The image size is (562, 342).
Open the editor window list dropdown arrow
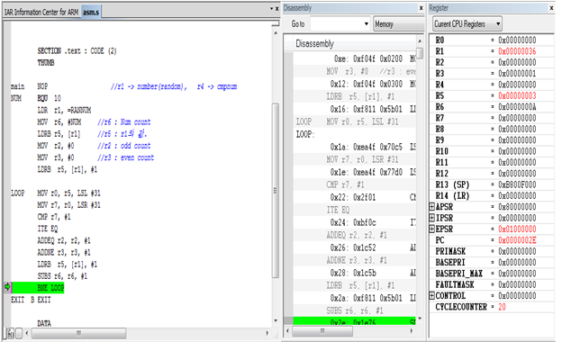point(271,9)
